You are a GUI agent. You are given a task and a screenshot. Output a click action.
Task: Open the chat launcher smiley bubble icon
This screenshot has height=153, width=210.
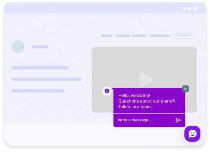click(x=192, y=134)
